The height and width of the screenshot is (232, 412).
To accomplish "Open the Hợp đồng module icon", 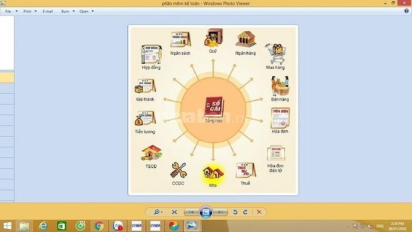I will (x=151, y=55).
